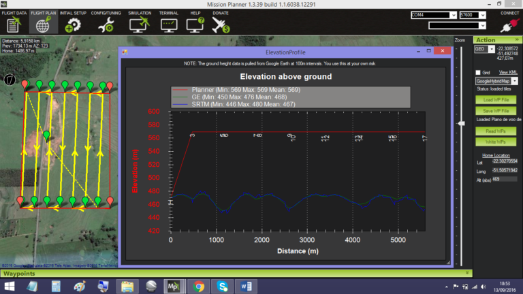Click the Home Long input field
523x294 pixels.
pos(505,170)
